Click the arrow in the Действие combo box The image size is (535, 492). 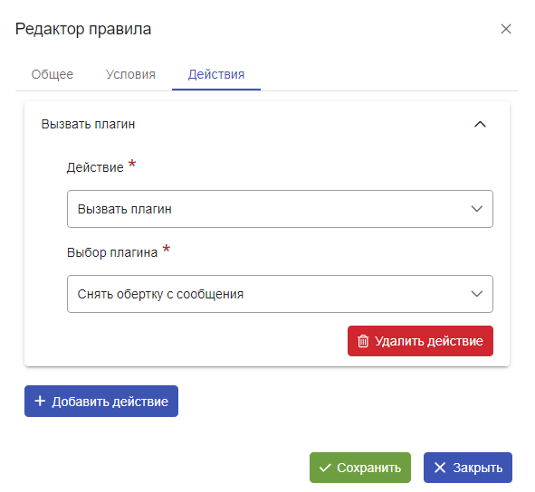(x=477, y=209)
